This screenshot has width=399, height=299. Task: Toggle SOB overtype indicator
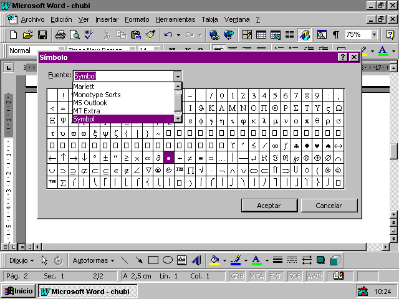pos(294,276)
